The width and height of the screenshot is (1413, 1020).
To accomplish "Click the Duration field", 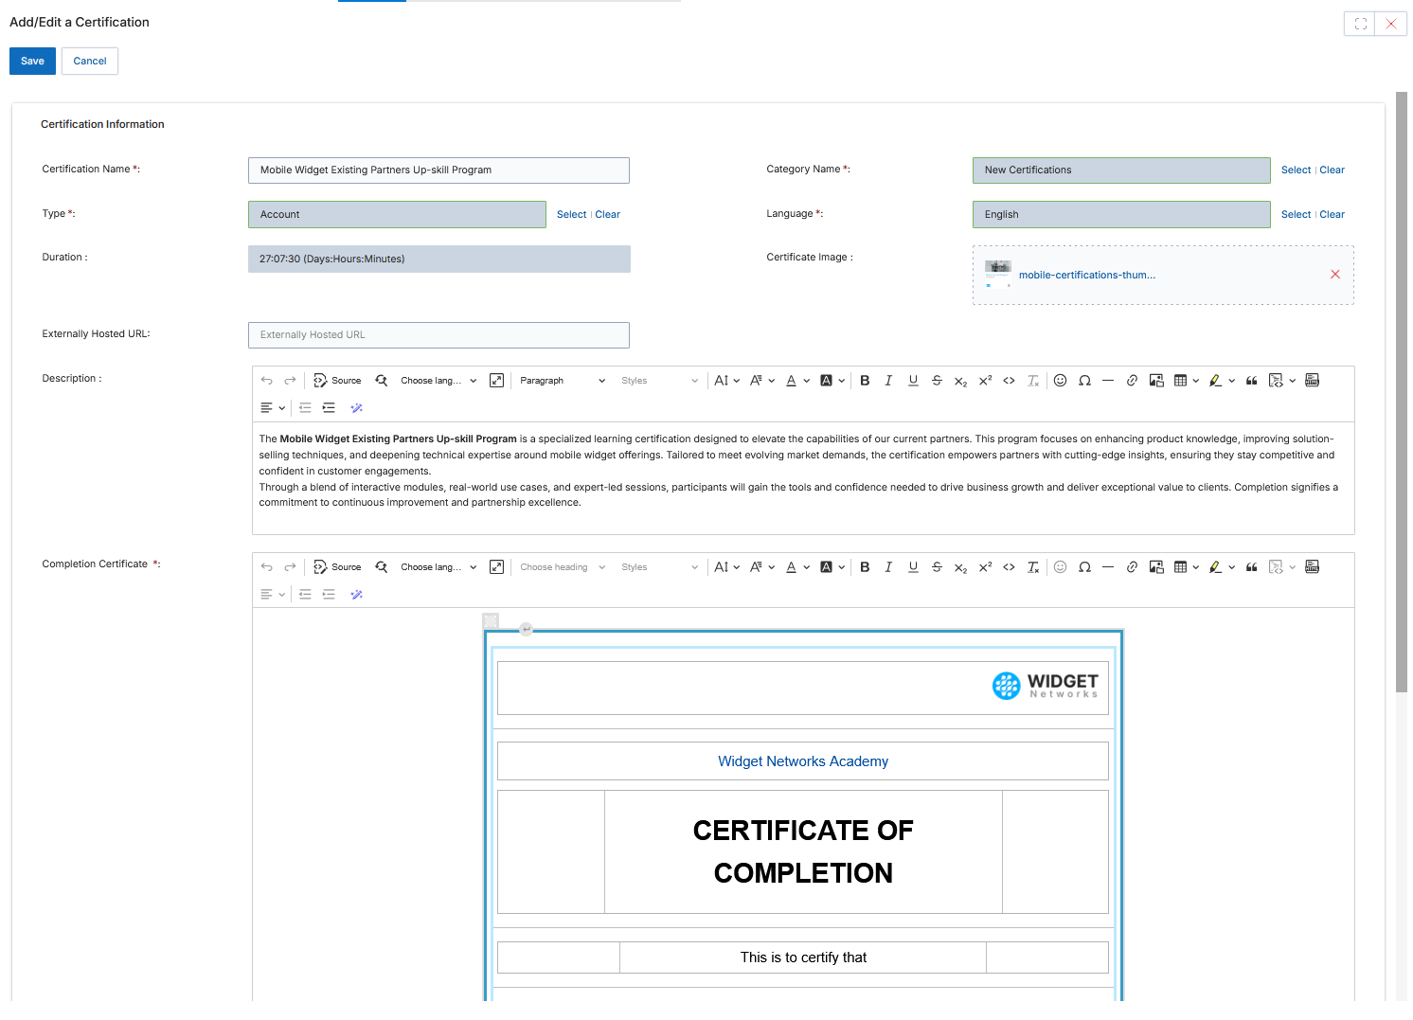I will tap(439, 259).
